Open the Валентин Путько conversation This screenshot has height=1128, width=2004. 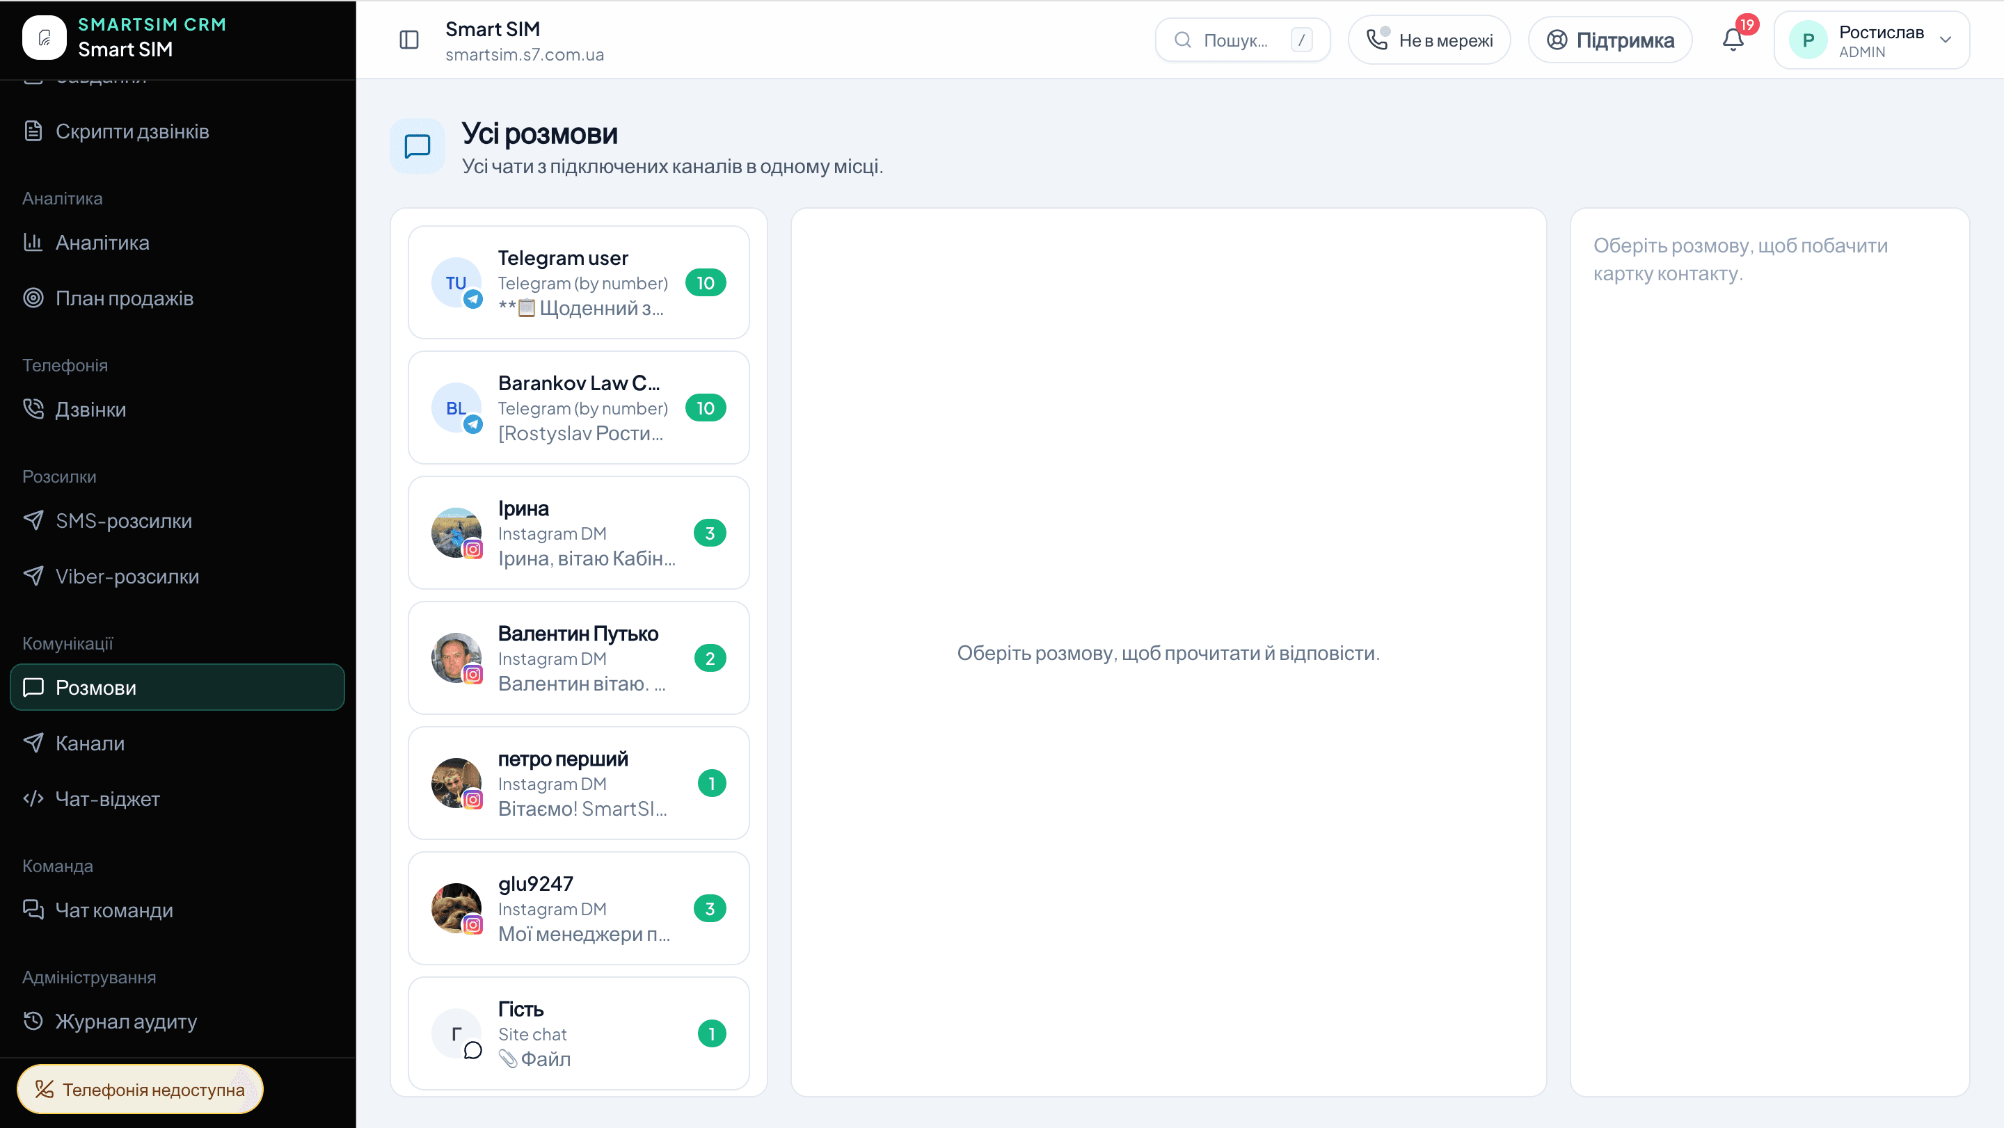tap(579, 659)
